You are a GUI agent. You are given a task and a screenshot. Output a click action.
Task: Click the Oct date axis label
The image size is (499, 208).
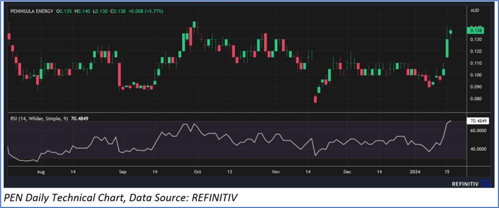(197, 172)
